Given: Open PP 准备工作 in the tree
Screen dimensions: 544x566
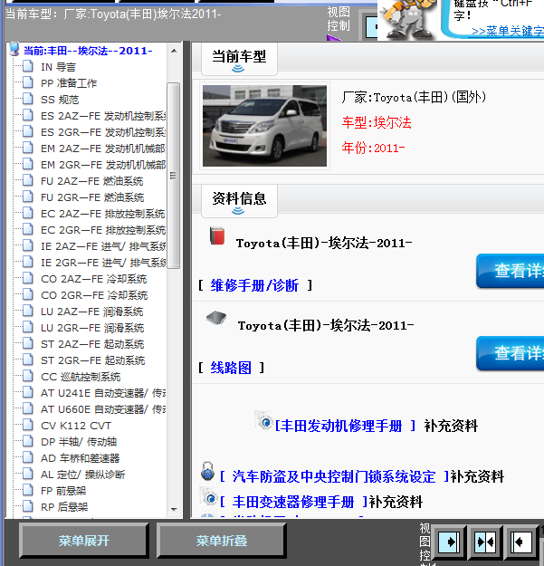Looking at the screenshot, I should click(x=69, y=83).
